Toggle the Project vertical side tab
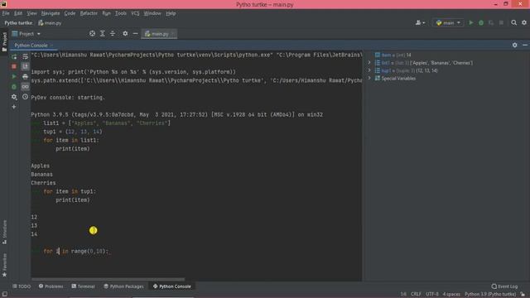530x298 pixels. [4, 42]
